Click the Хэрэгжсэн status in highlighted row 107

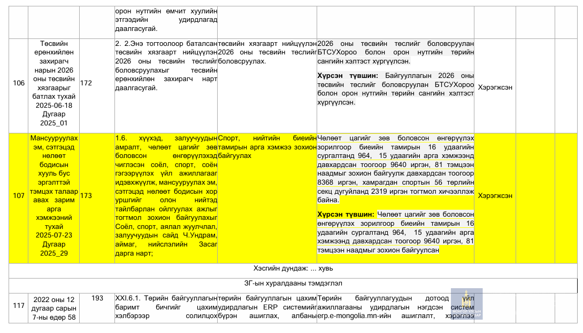(x=495, y=196)
